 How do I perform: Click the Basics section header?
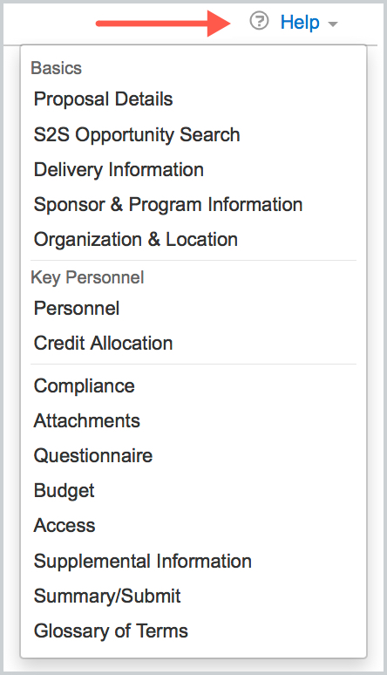[57, 68]
